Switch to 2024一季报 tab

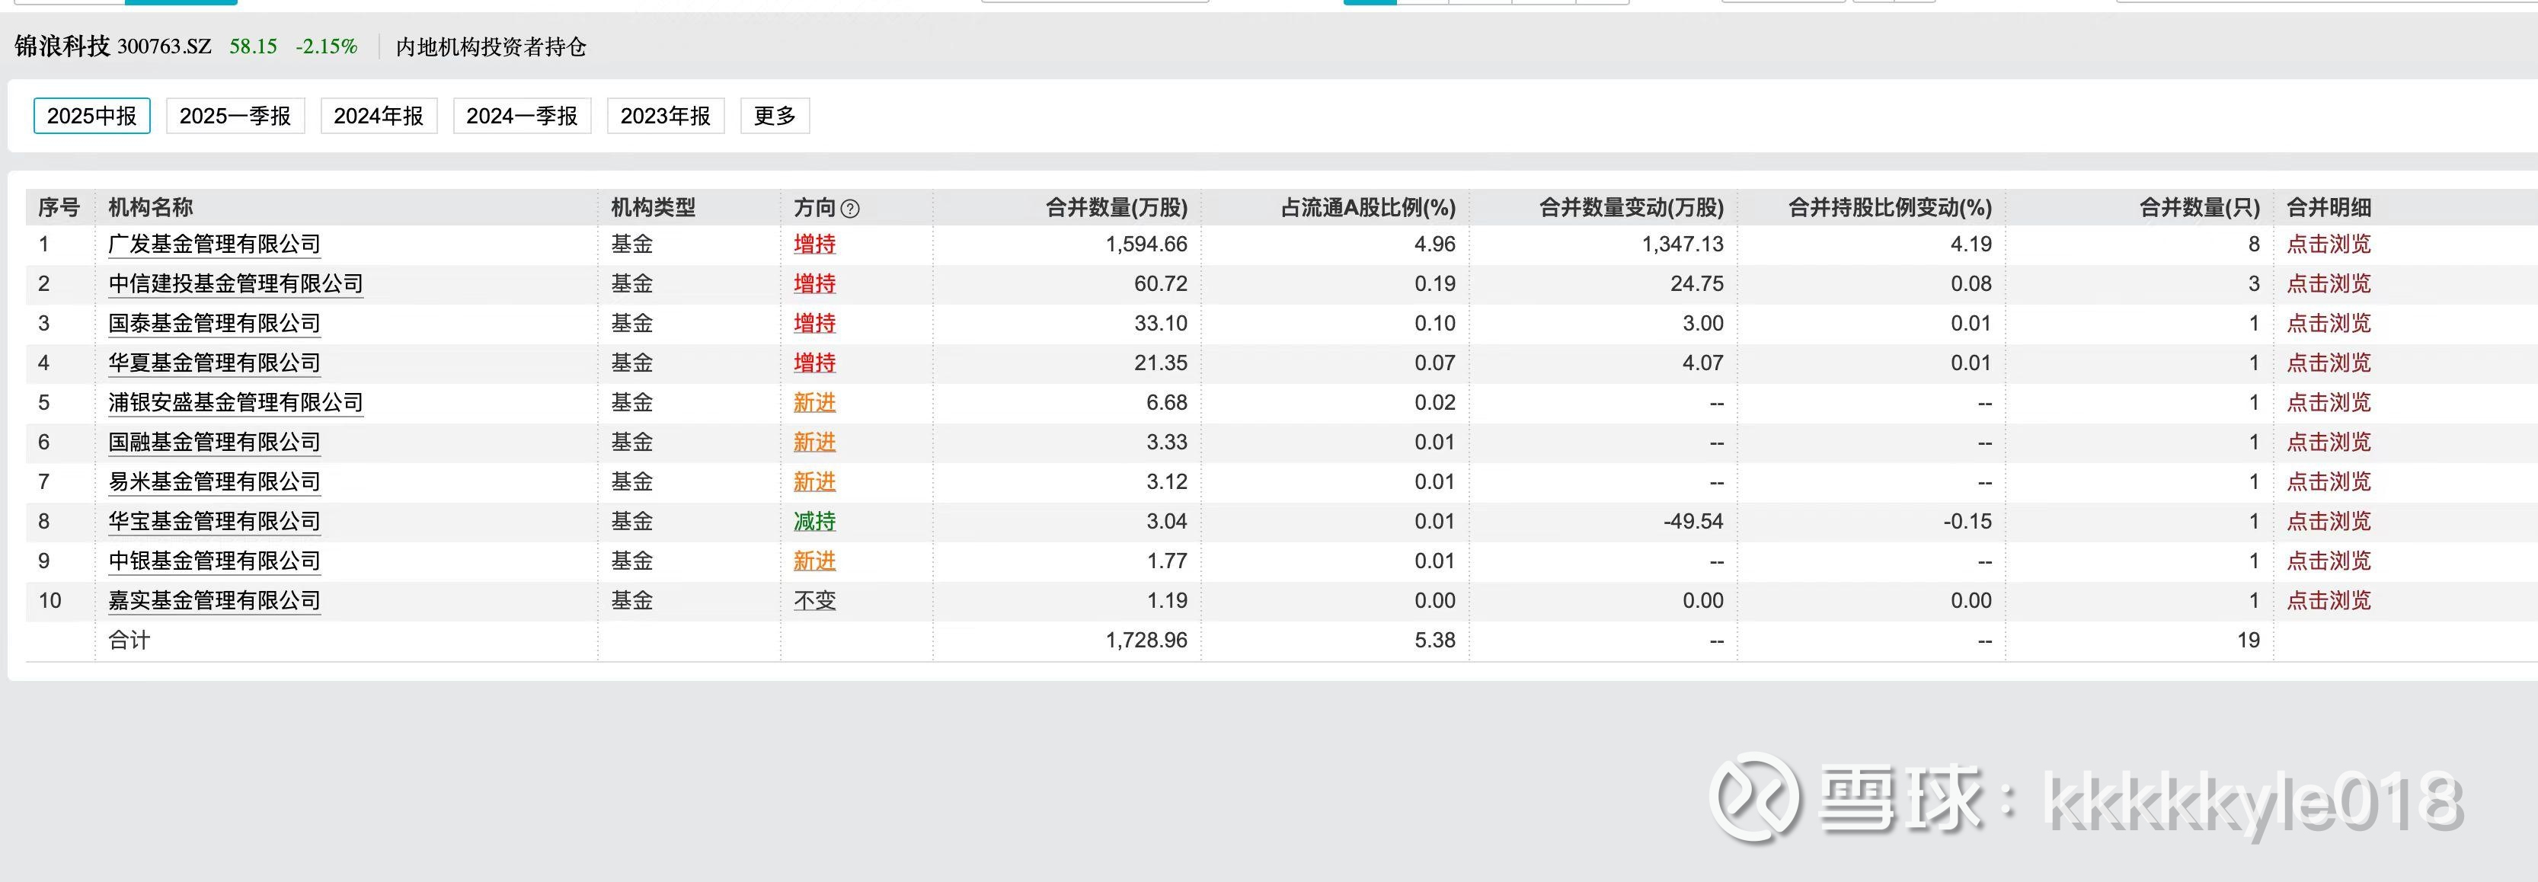[x=523, y=117]
